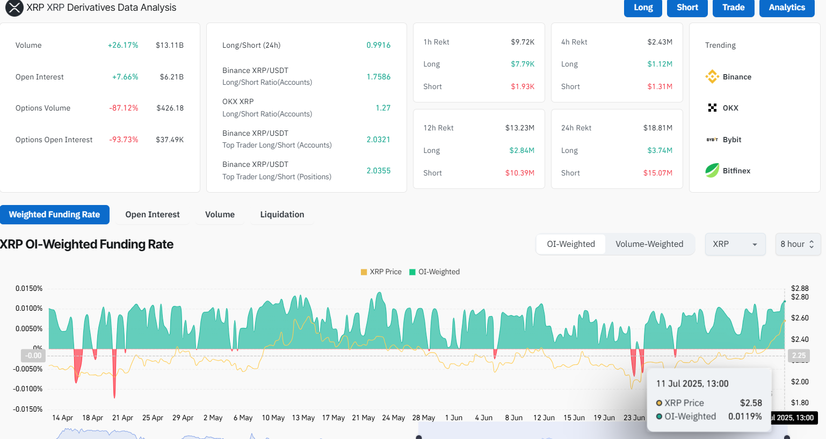This screenshot has height=439, width=826.
Task: Select the Weighted Funding Rate tab
Action: [x=54, y=215]
